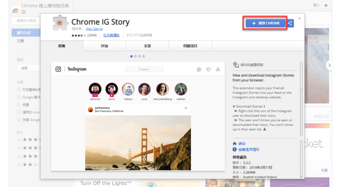Open Alec Garcia provider link
Viewport: 345px width, 187px height.
point(94,29)
